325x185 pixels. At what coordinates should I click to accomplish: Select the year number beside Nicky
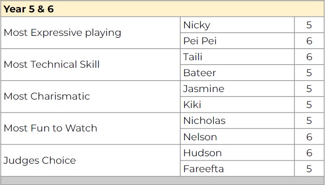[x=309, y=25]
